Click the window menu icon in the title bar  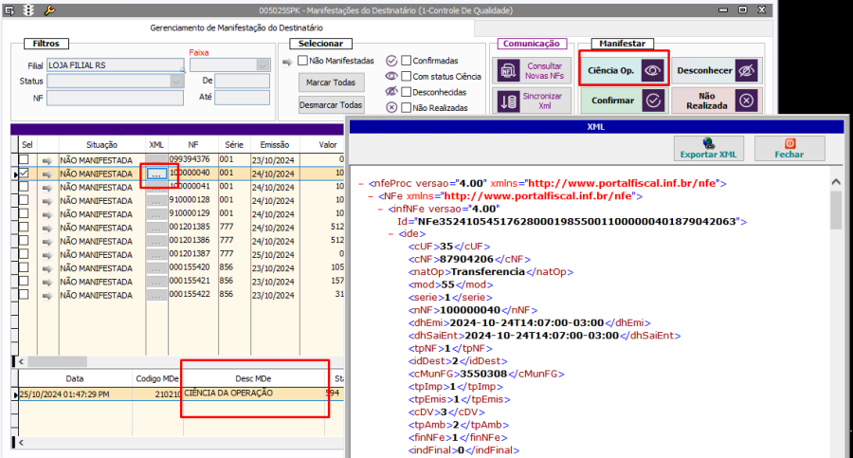(x=9, y=10)
